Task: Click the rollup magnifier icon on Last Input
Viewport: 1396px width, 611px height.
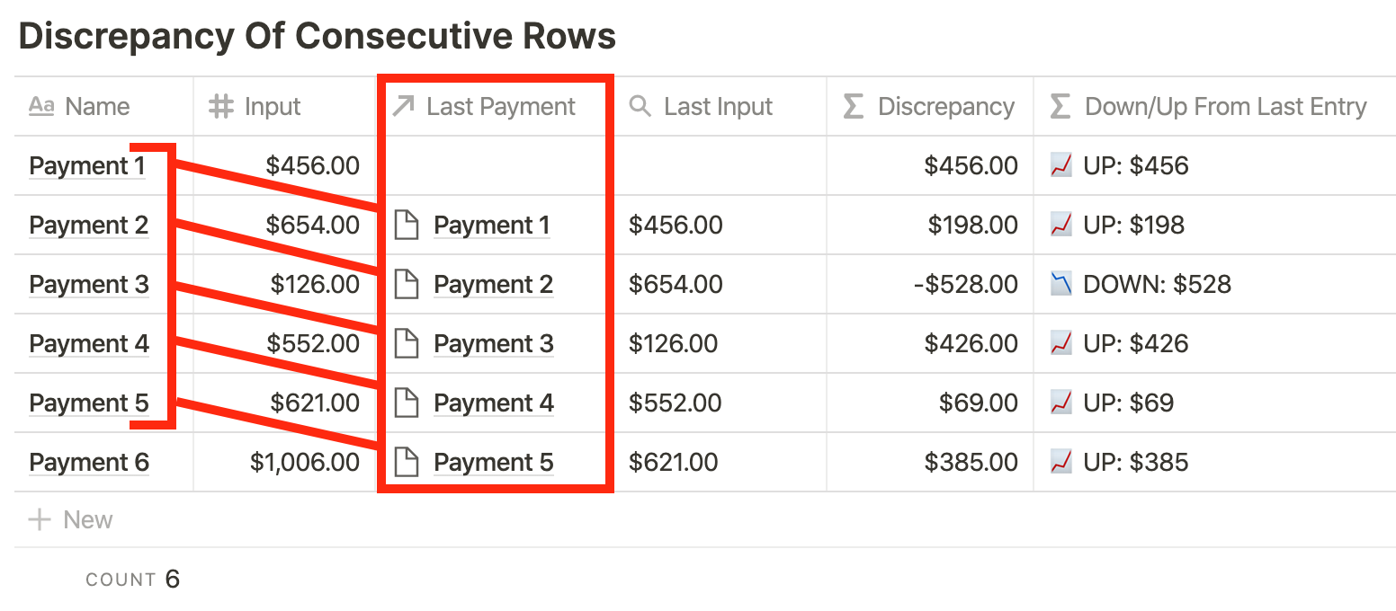Action: 640,106
